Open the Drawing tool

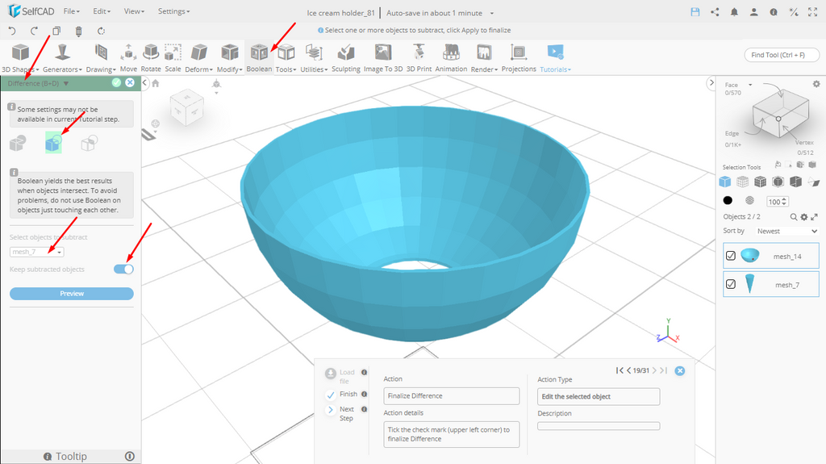coord(101,58)
